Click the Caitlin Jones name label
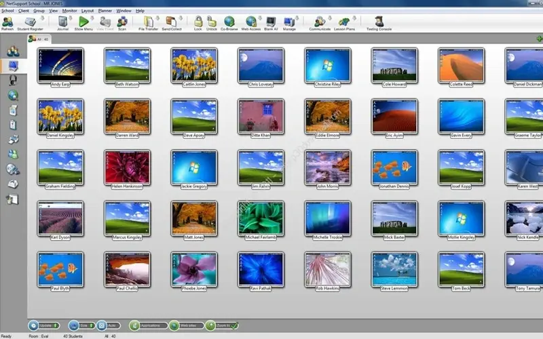This screenshot has height=339, width=543. point(194,84)
